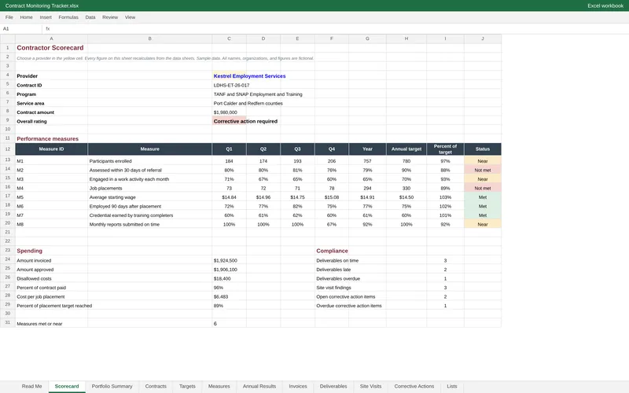Open the Review menu

110,17
